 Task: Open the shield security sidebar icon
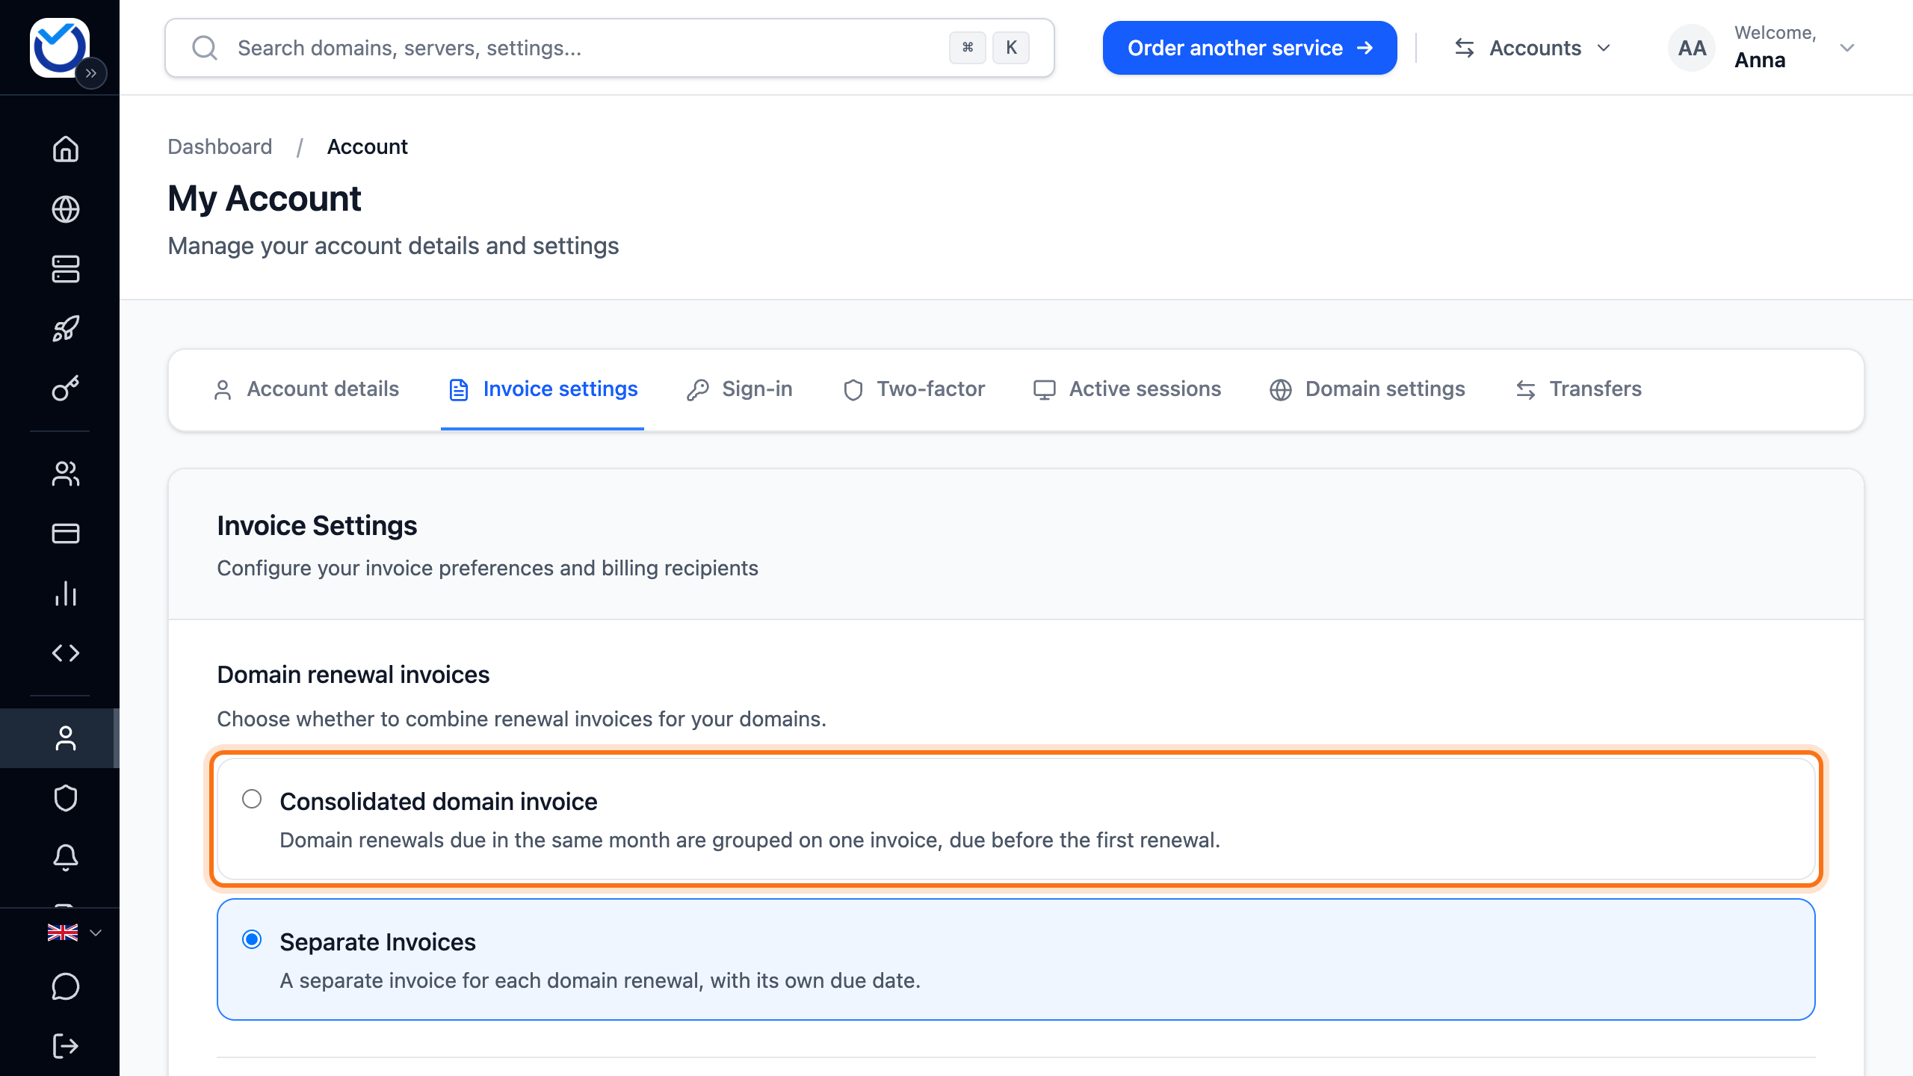[x=66, y=798]
